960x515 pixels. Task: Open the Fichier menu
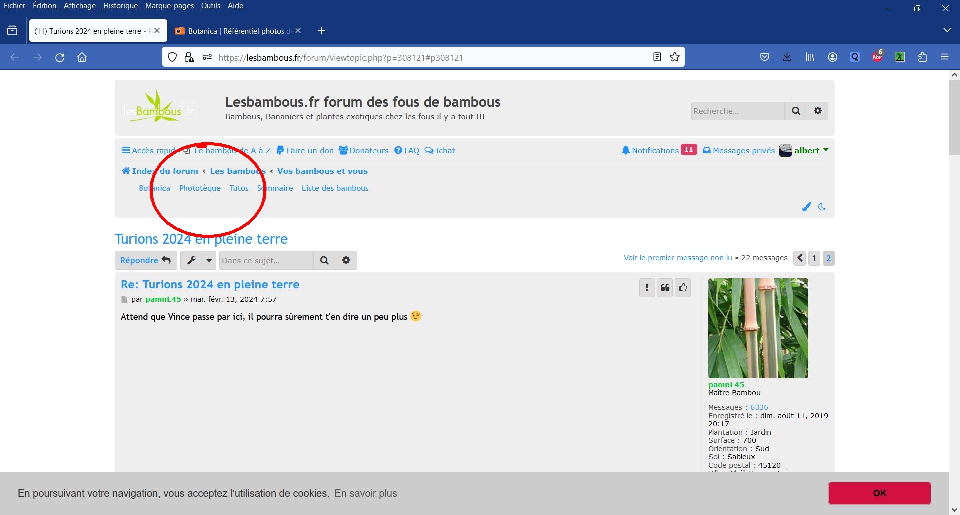coord(14,6)
